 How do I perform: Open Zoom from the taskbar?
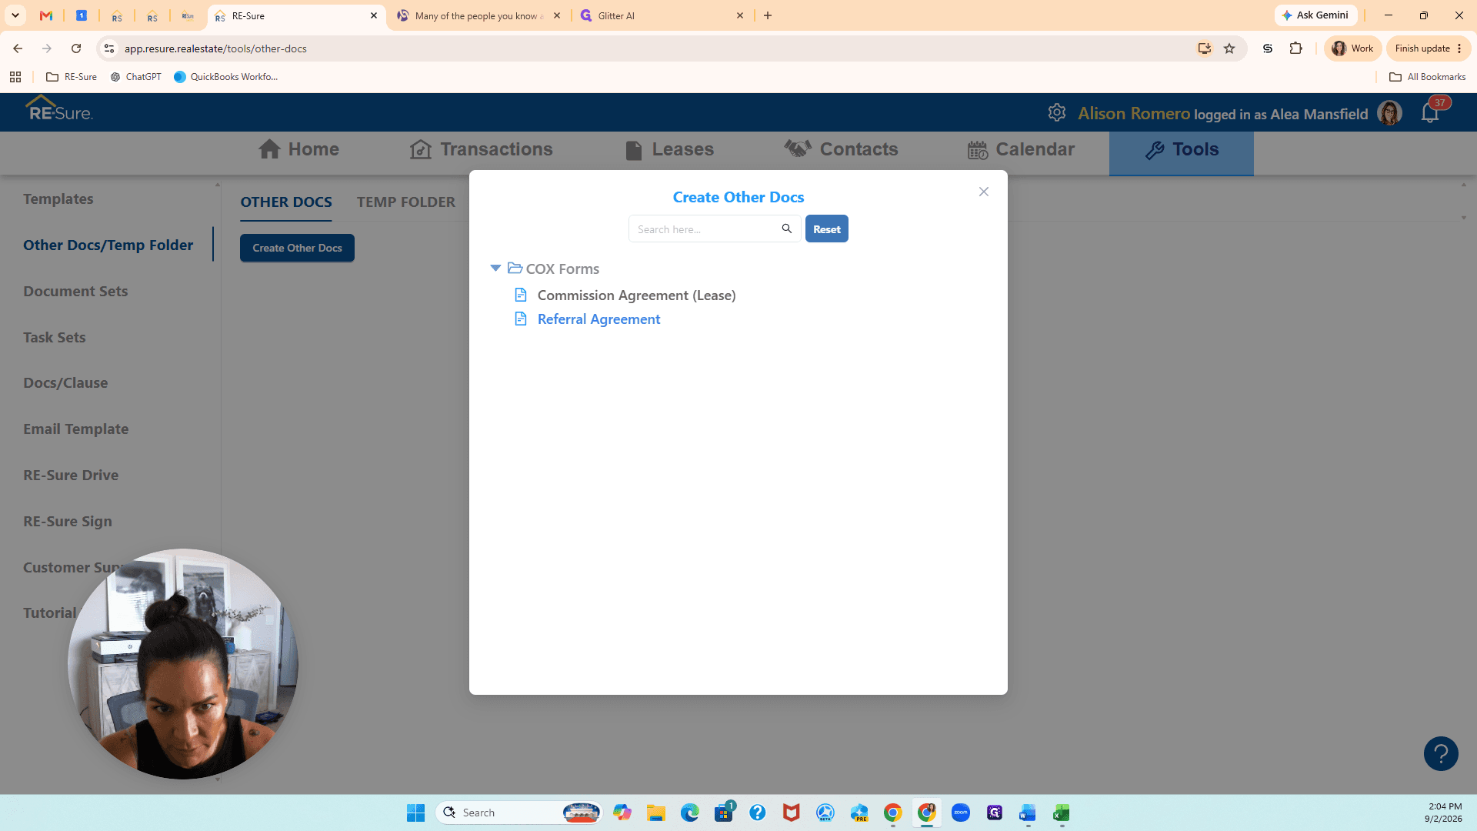[x=960, y=813]
